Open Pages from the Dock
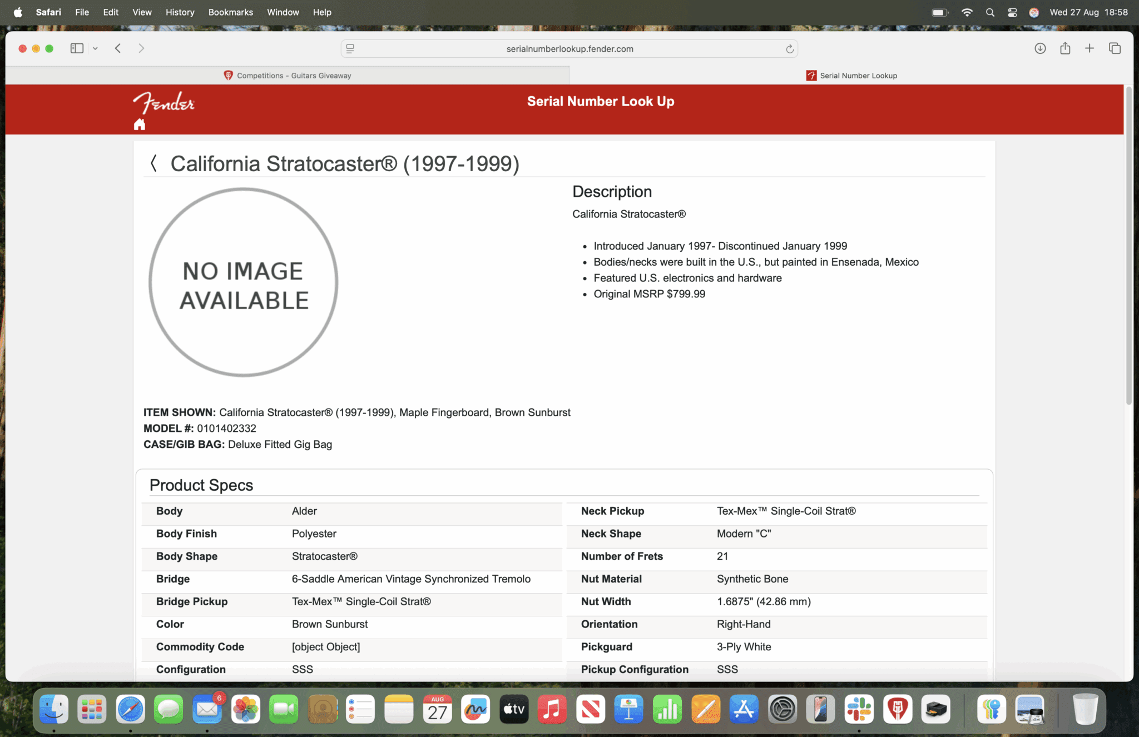Screen dimensions: 1139x737 point(706,709)
